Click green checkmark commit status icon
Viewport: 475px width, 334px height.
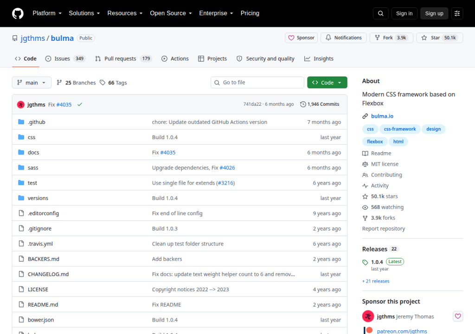(x=80, y=104)
